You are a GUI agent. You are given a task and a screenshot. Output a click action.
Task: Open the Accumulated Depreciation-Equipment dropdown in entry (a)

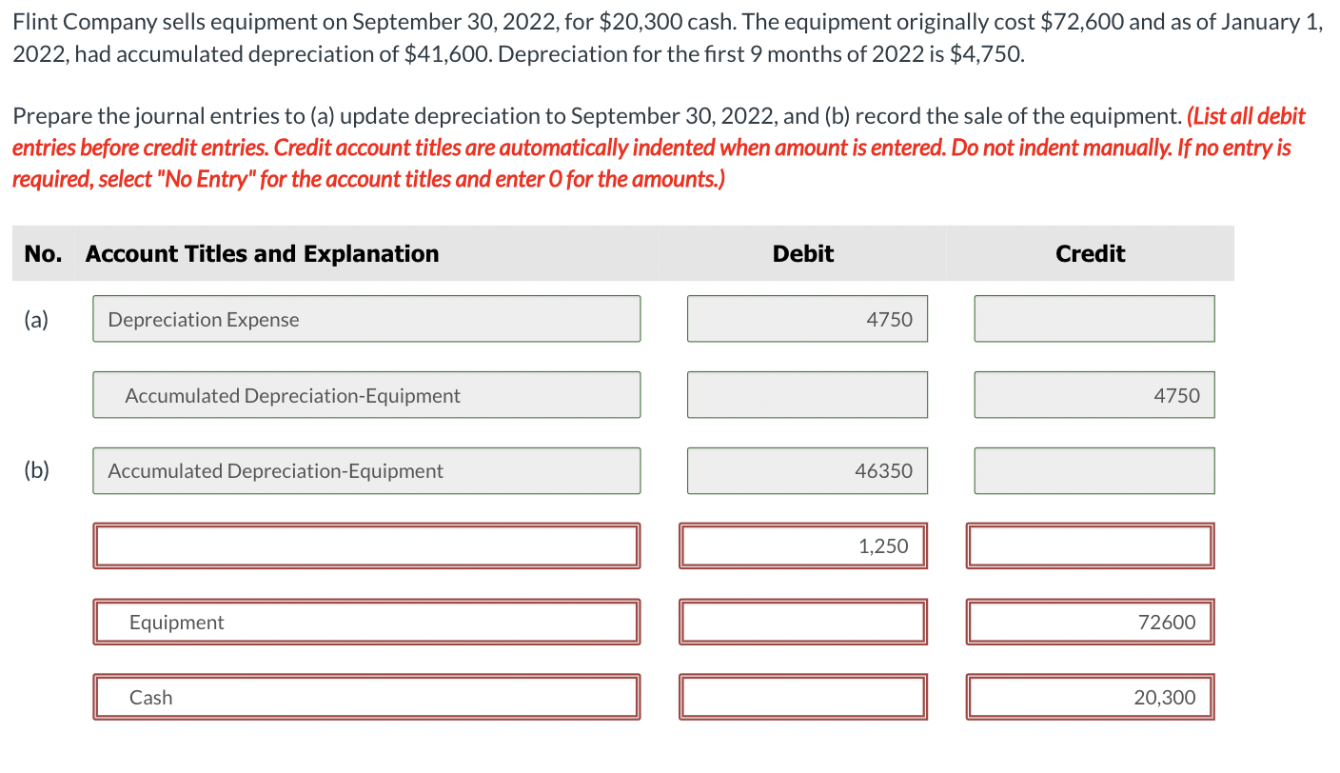point(366,394)
